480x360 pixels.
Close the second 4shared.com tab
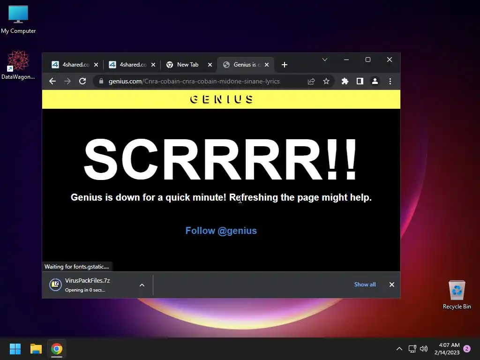tap(153, 65)
